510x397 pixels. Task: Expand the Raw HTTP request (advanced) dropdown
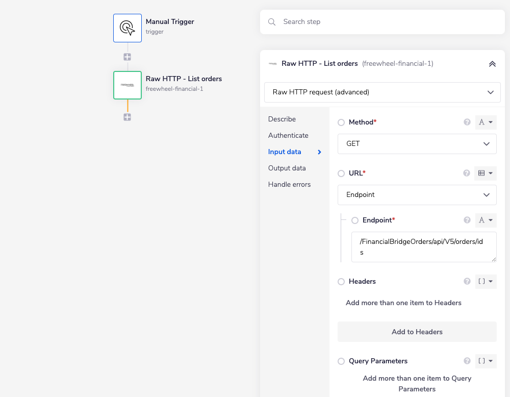(x=382, y=92)
